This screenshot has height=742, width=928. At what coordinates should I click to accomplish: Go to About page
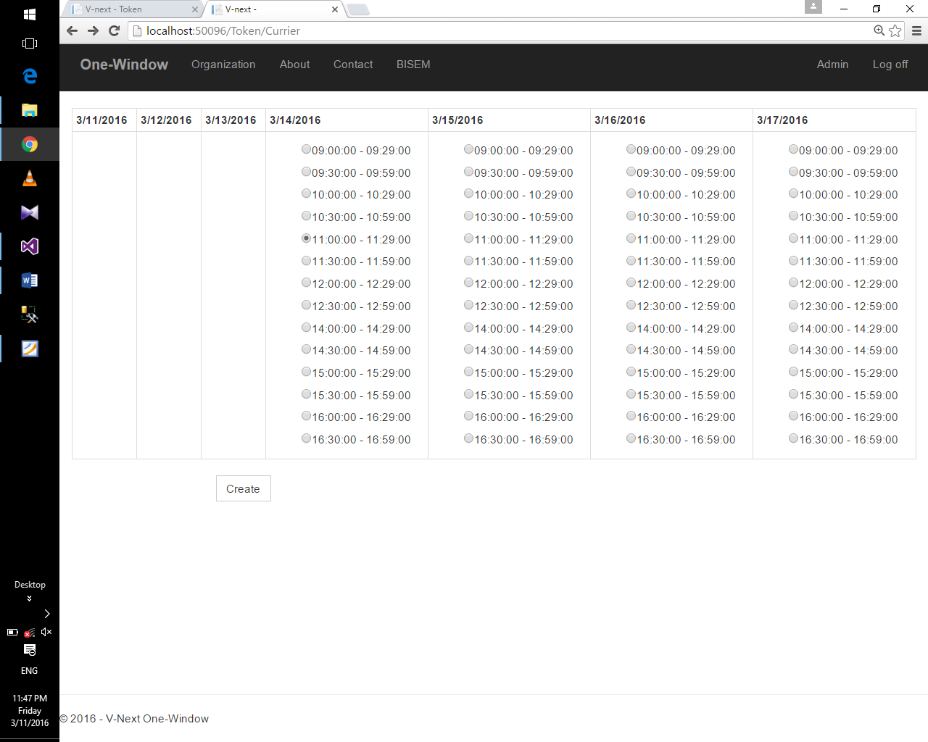pyautogui.click(x=294, y=64)
